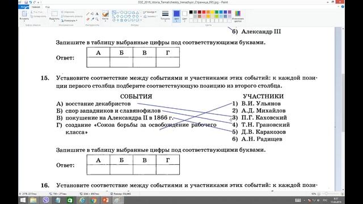Select the Цвет 1 foreground color box
363x204 pixels.
(x=176, y=16)
